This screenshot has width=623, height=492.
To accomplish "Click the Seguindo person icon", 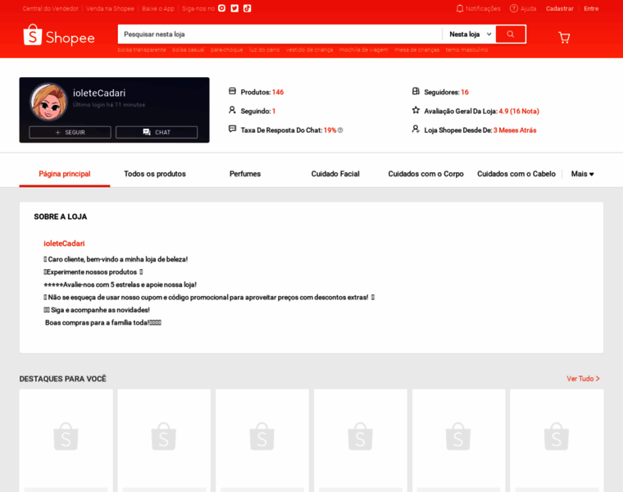I will [233, 110].
